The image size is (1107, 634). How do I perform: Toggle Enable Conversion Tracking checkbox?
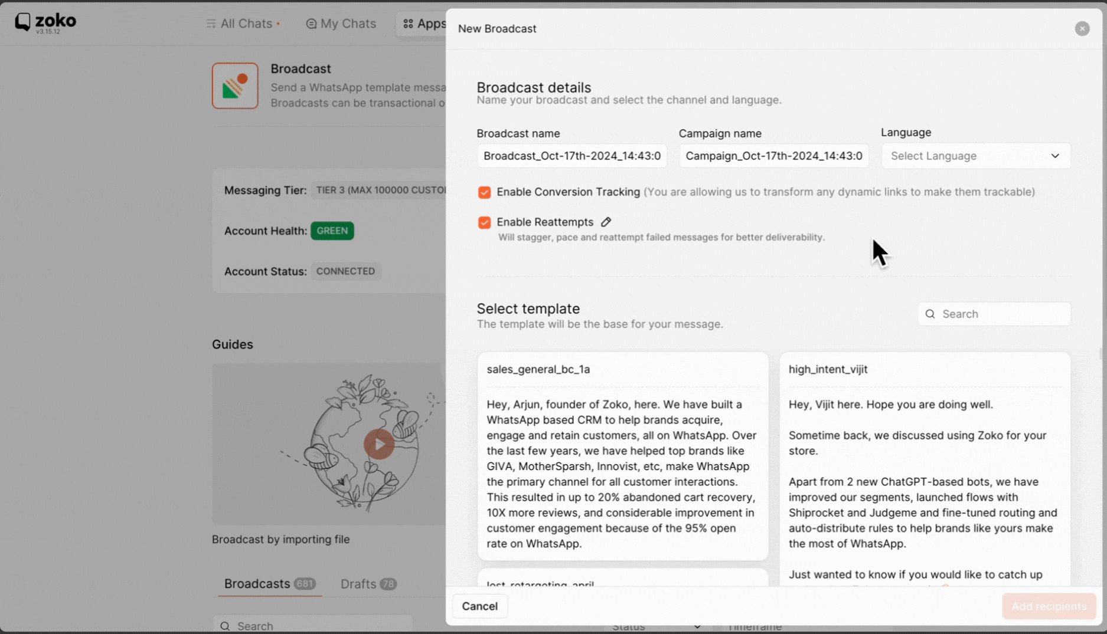pyautogui.click(x=484, y=192)
